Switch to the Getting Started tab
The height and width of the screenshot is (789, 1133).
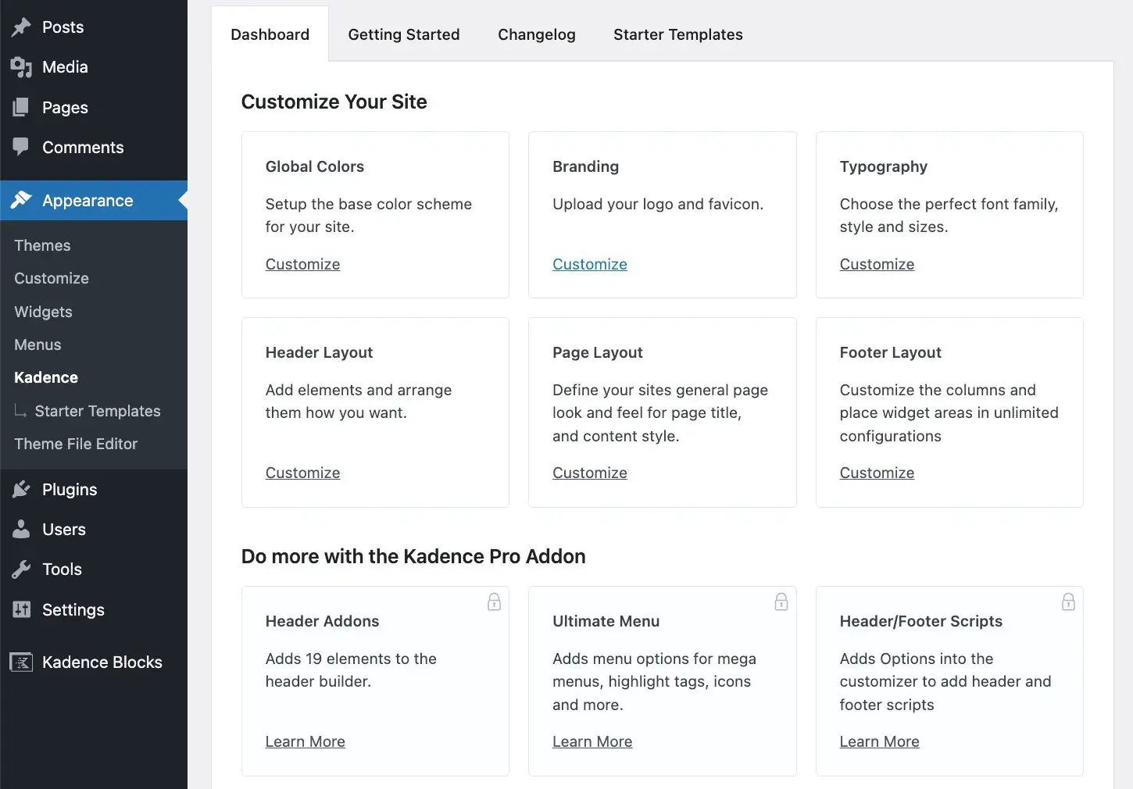click(x=404, y=34)
